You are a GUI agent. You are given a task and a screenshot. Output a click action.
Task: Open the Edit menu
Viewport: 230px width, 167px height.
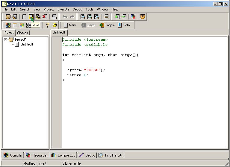tap(14, 9)
